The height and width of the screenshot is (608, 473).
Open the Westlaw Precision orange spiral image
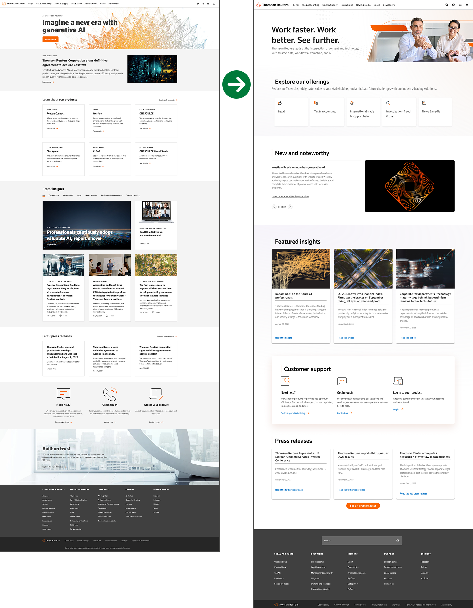[410, 186]
